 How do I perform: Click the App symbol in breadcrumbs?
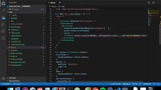pos(61,6)
